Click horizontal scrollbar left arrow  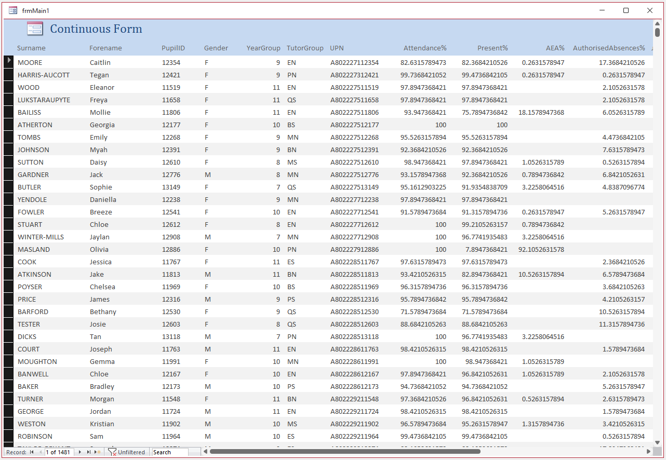(206, 452)
